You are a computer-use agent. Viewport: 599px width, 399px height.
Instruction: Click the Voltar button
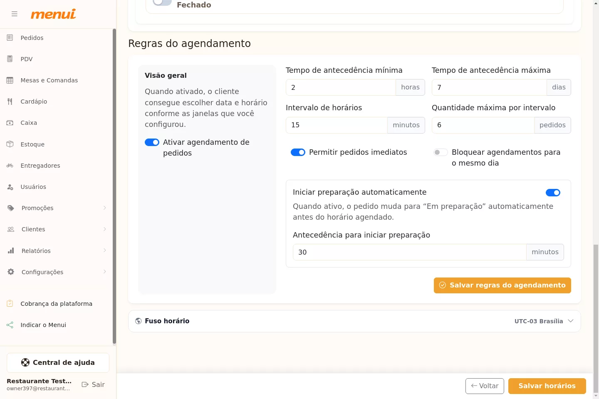[485, 386]
